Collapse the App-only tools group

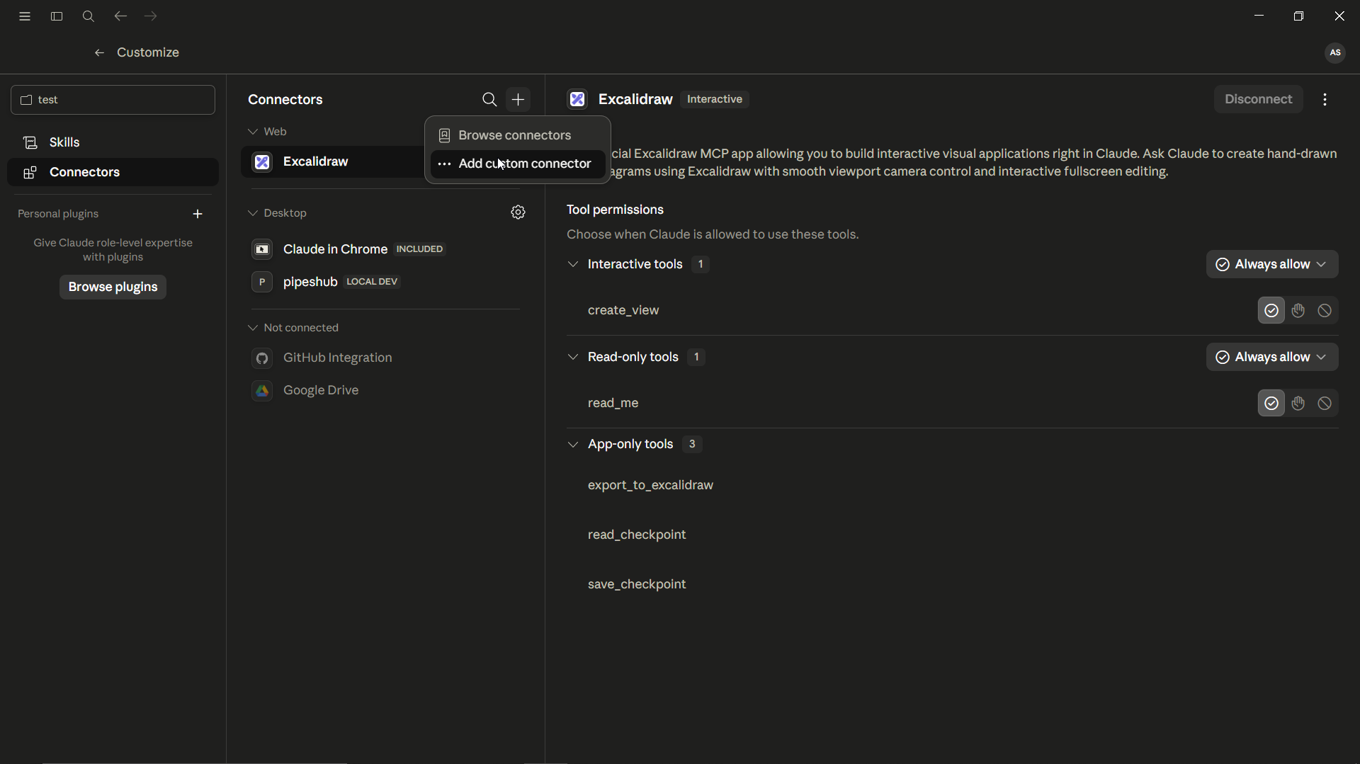click(x=573, y=445)
